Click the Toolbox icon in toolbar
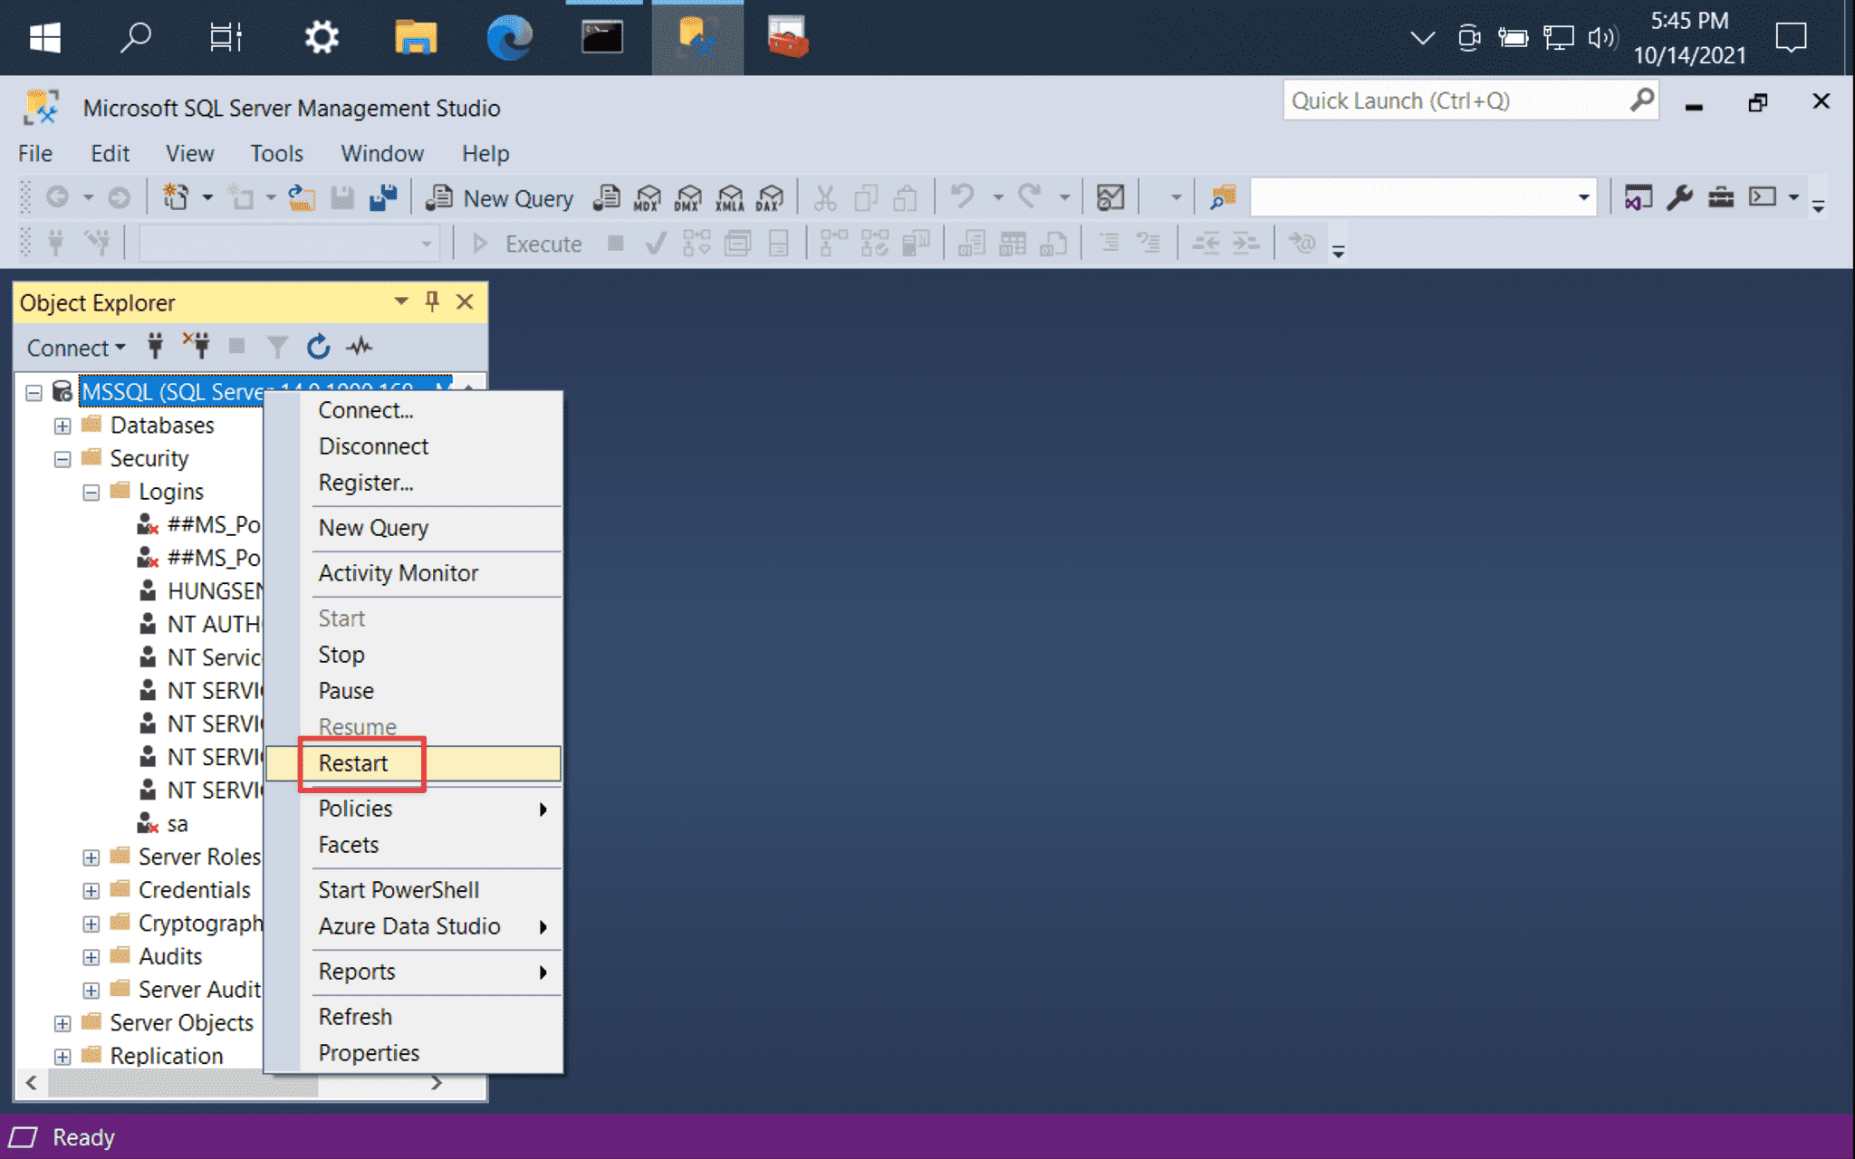 1721,197
